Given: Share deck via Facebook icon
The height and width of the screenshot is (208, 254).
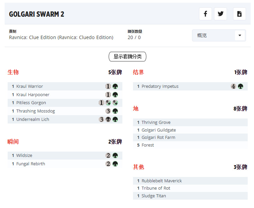Looking at the screenshot, I should coord(205,14).
